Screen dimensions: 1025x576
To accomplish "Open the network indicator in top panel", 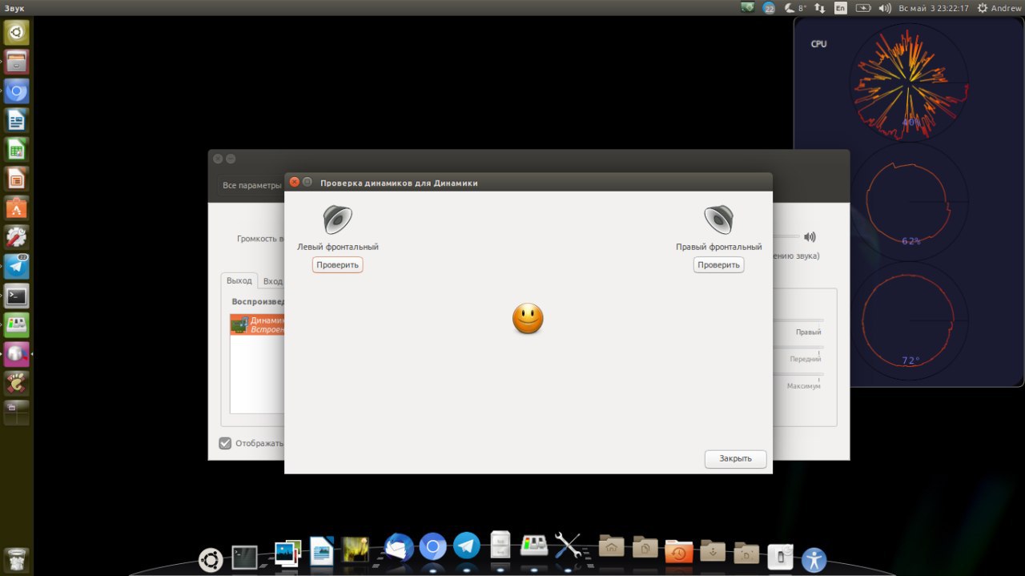I will click(x=819, y=8).
